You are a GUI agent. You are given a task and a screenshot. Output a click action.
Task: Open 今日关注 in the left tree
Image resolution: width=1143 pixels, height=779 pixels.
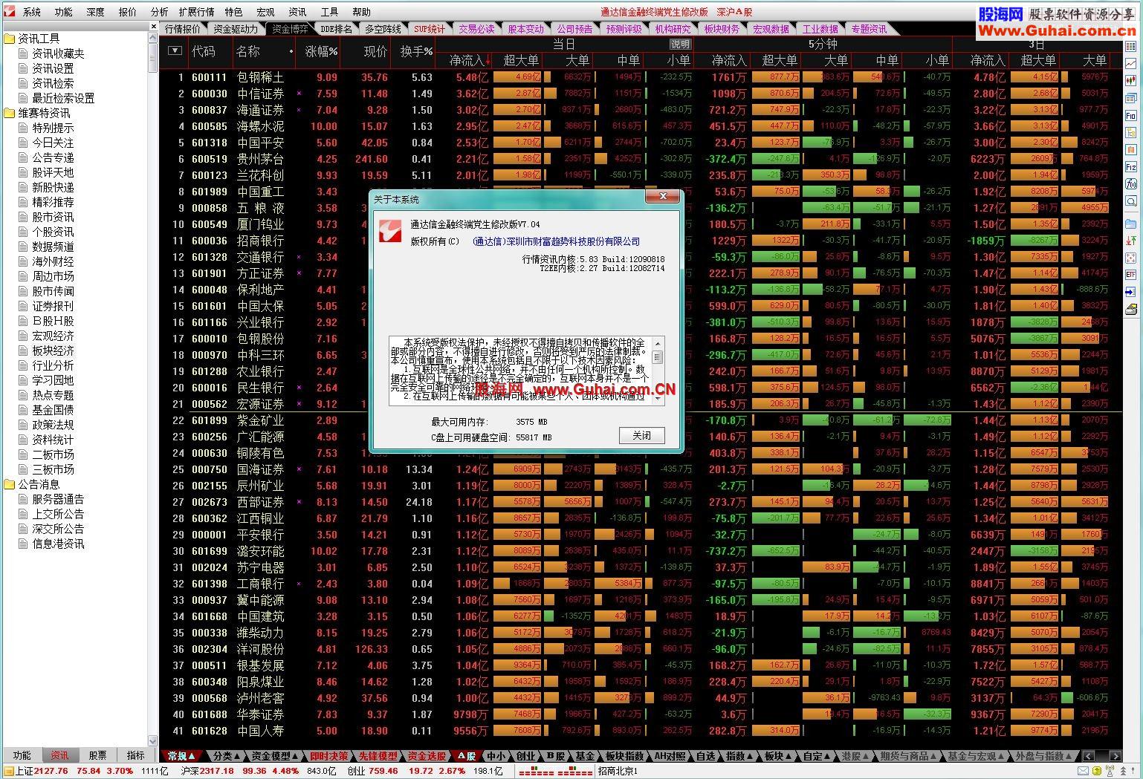[x=53, y=143]
